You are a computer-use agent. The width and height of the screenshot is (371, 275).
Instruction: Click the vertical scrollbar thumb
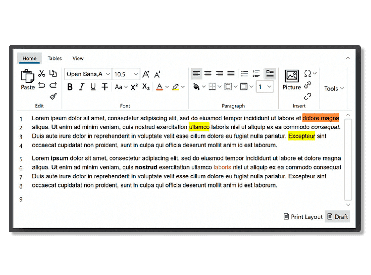pos(348,160)
